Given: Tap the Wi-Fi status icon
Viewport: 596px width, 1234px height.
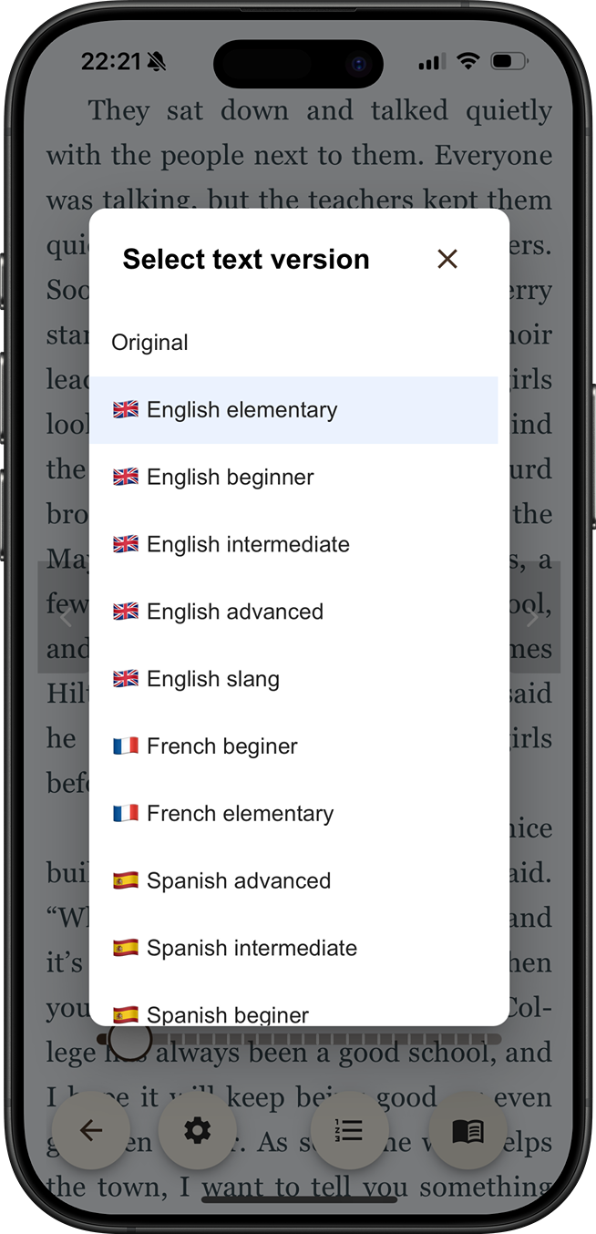Looking at the screenshot, I should coord(468,62).
